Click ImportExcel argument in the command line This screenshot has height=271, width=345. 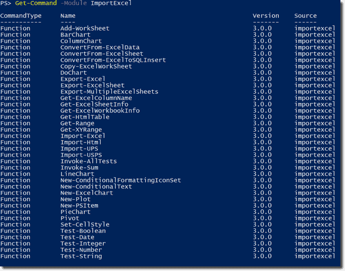pyautogui.click(x=111, y=3)
